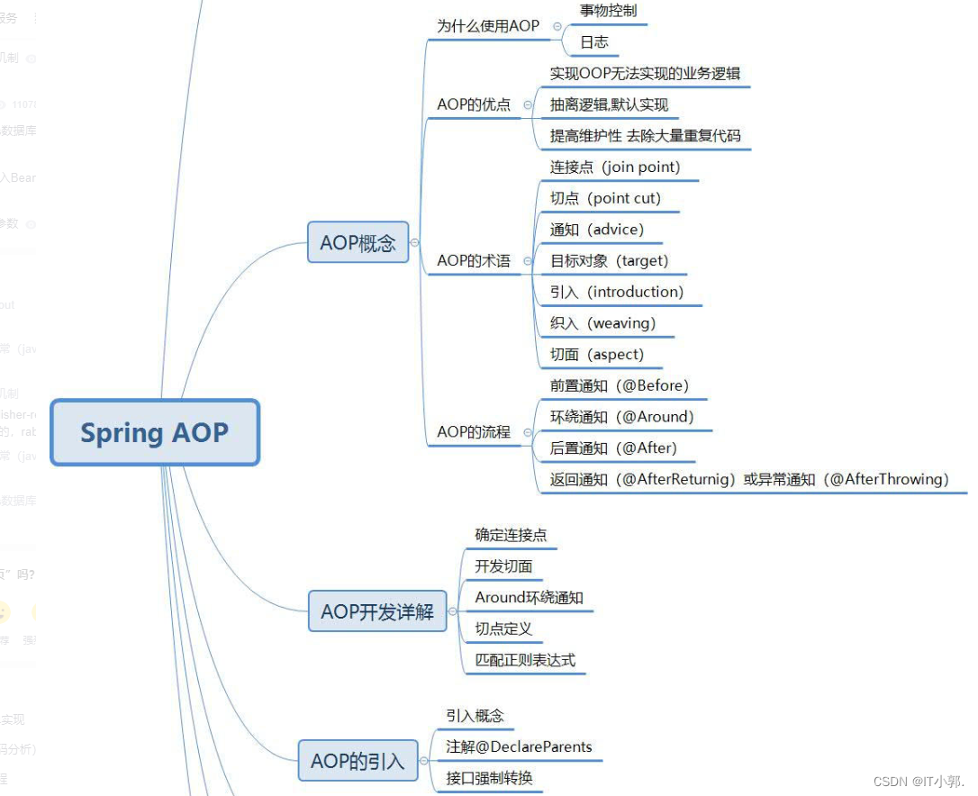The image size is (978, 796).
Task: Select the "AOP开发详解" branch node
Action: click(x=377, y=611)
